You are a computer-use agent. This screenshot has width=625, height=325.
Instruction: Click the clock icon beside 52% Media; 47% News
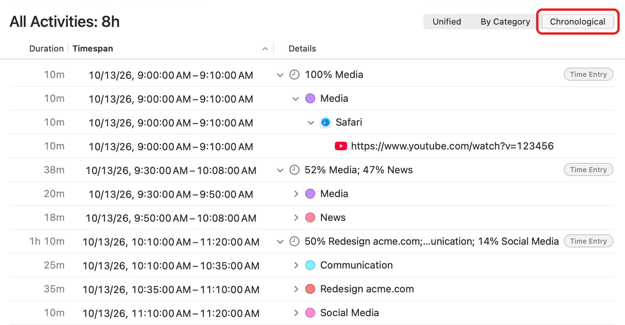pos(294,170)
